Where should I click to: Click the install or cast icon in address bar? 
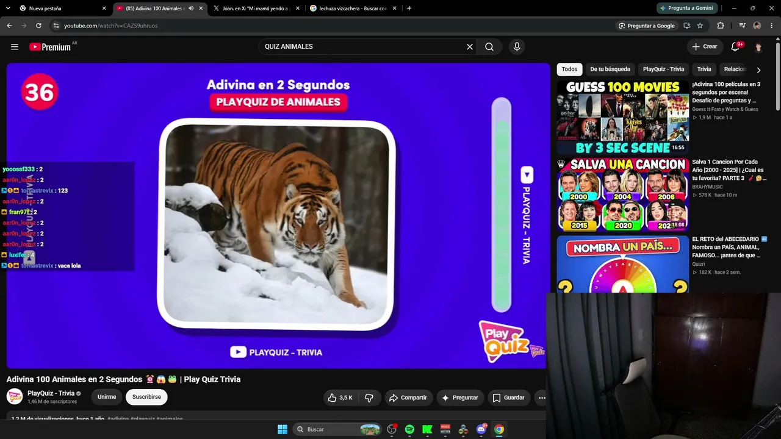pos(686,26)
